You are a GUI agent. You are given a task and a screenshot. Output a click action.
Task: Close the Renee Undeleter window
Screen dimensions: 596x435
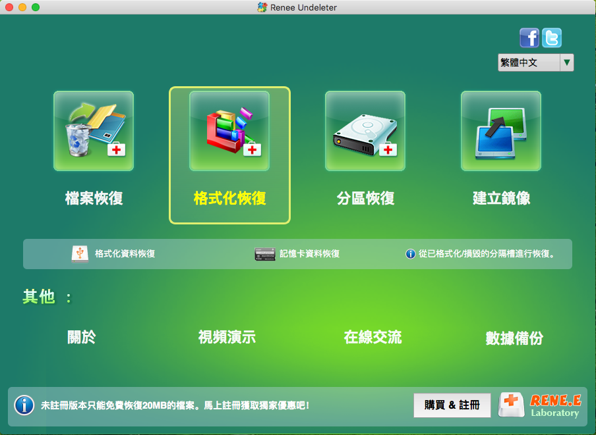[9, 7]
